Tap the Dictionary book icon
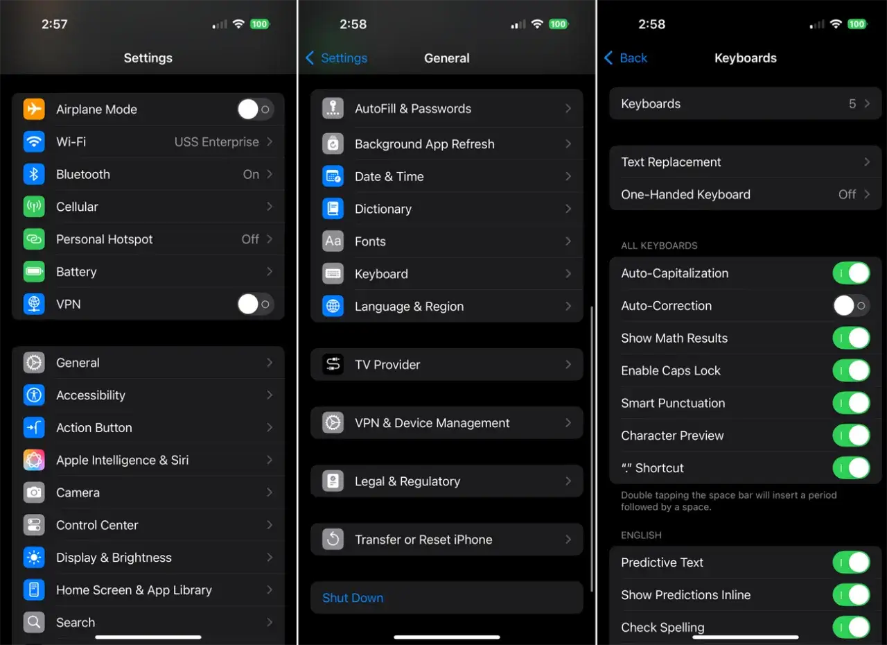The height and width of the screenshot is (645, 887). pyautogui.click(x=333, y=209)
